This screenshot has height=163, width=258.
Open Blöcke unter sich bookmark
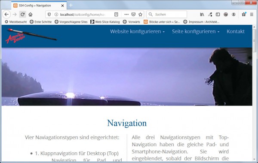tap(162, 22)
